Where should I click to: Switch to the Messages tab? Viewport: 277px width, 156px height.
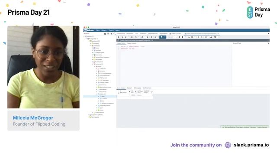137,88
